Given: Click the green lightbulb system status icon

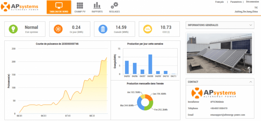Looking at the screenshot, I should pyautogui.click(x=13, y=29).
